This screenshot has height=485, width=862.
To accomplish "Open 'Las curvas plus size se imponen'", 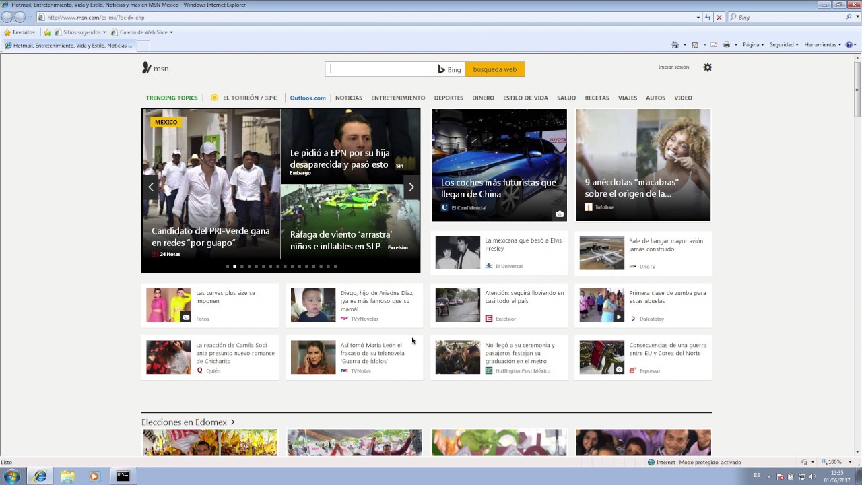I will (x=226, y=297).
